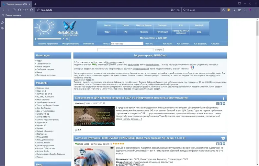Expand translate options dropdown arrow
This screenshot has width=259, height=166.
[x=175, y=10]
